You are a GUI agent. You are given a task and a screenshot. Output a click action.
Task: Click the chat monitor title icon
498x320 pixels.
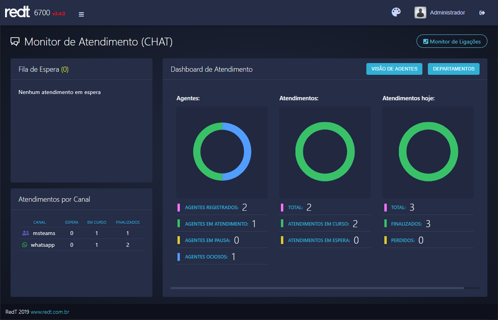tap(15, 42)
